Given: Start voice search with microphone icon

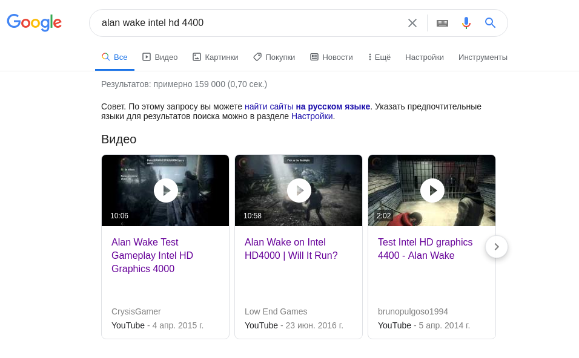Looking at the screenshot, I should [466, 23].
